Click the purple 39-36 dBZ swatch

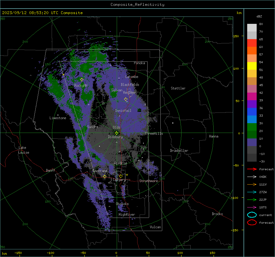point(252,104)
